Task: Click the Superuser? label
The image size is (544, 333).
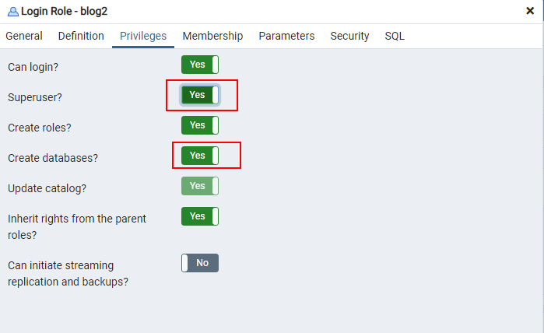Action: (x=35, y=97)
